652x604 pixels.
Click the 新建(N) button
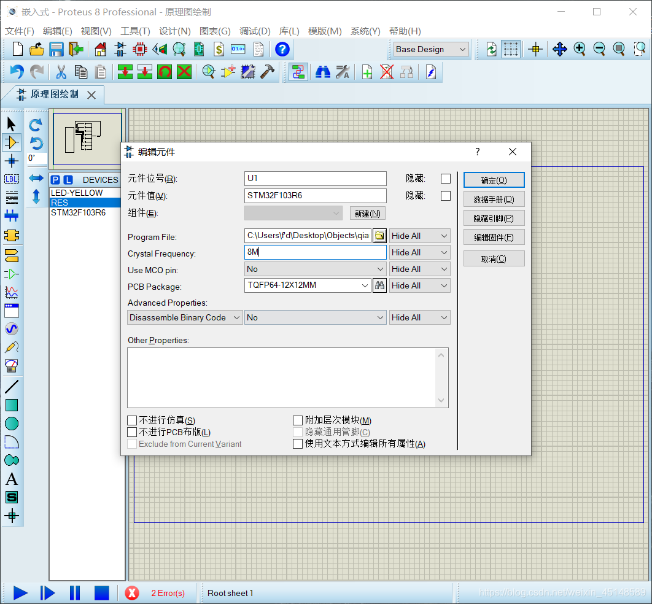pos(368,213)
